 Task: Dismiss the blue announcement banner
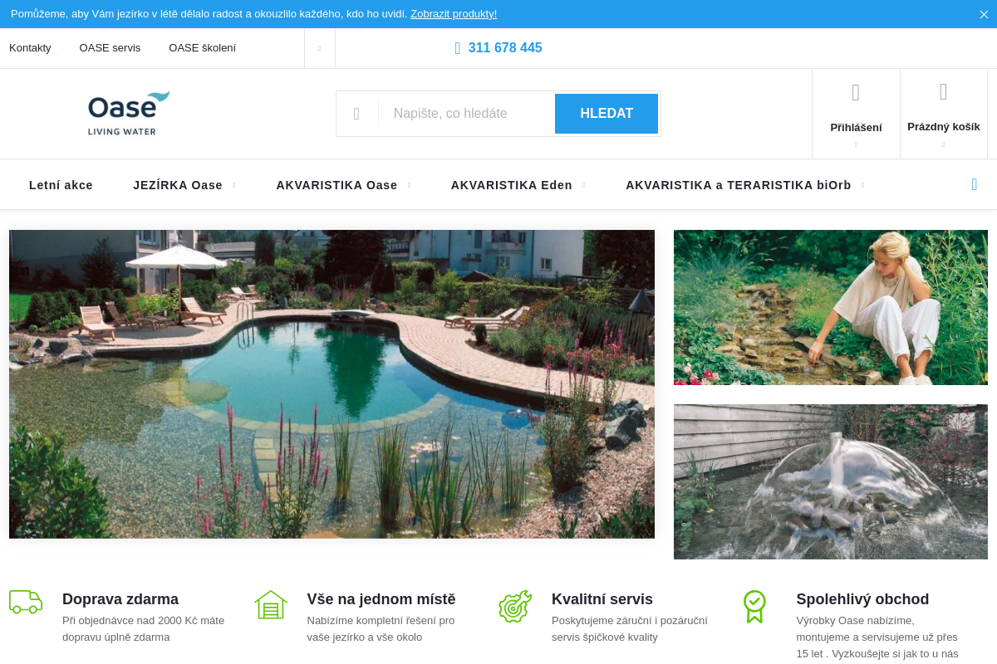[x=984, y=14]
